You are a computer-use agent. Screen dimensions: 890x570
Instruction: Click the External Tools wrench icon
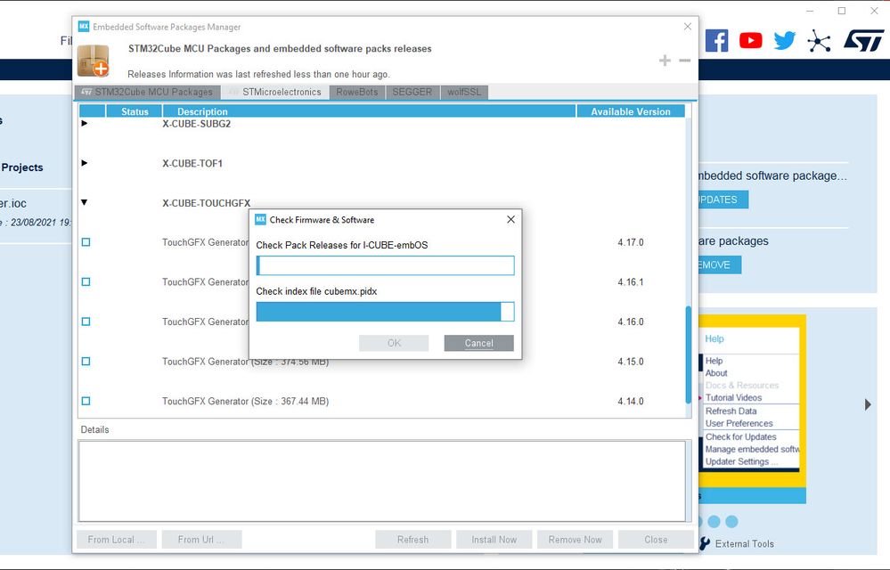point(705,543)
